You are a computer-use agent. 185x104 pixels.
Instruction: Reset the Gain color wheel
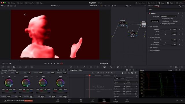49,77
